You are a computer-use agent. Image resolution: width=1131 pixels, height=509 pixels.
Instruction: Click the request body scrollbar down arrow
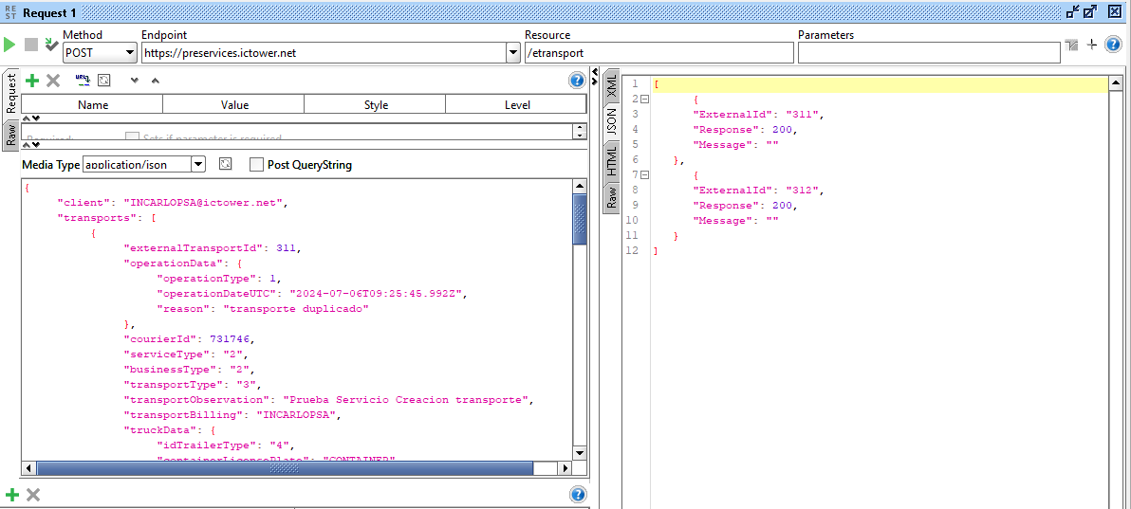[579, 453]
